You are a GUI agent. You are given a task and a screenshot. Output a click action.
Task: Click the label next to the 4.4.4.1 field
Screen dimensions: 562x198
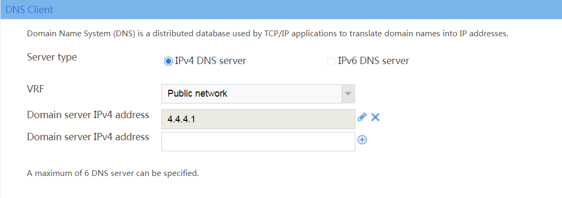[x=88, y=115]
